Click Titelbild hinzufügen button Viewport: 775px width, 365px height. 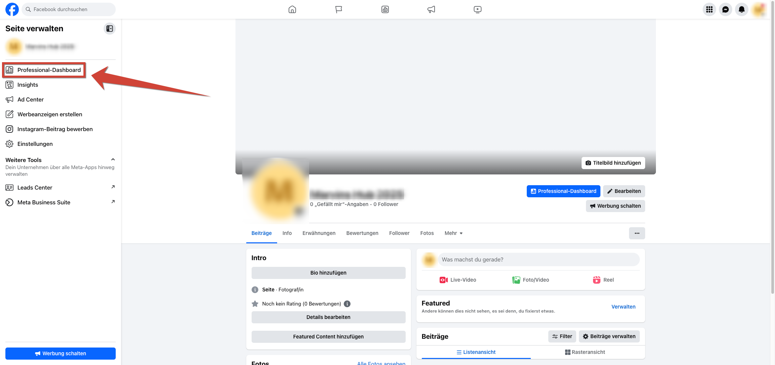click(613, 163)
